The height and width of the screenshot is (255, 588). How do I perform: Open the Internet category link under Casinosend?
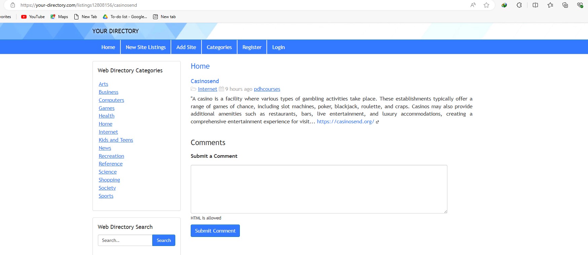(x=208, y=89)
